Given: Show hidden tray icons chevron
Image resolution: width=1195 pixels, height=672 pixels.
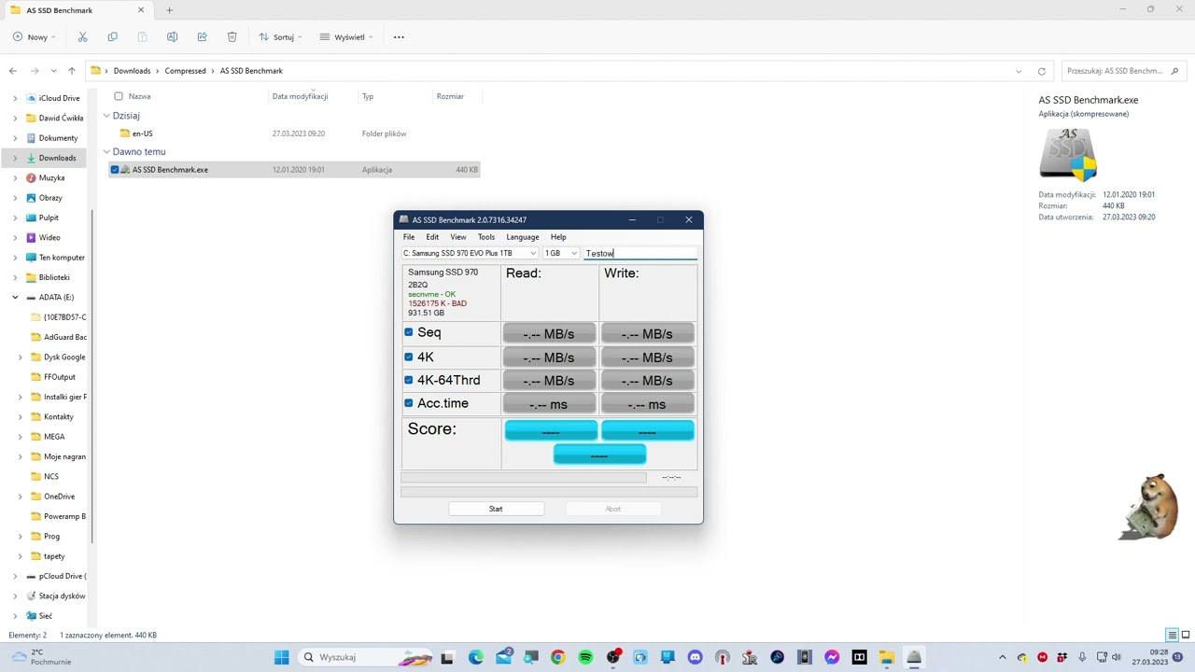Looking at the screenshot, I should [x=1003, y=657].
